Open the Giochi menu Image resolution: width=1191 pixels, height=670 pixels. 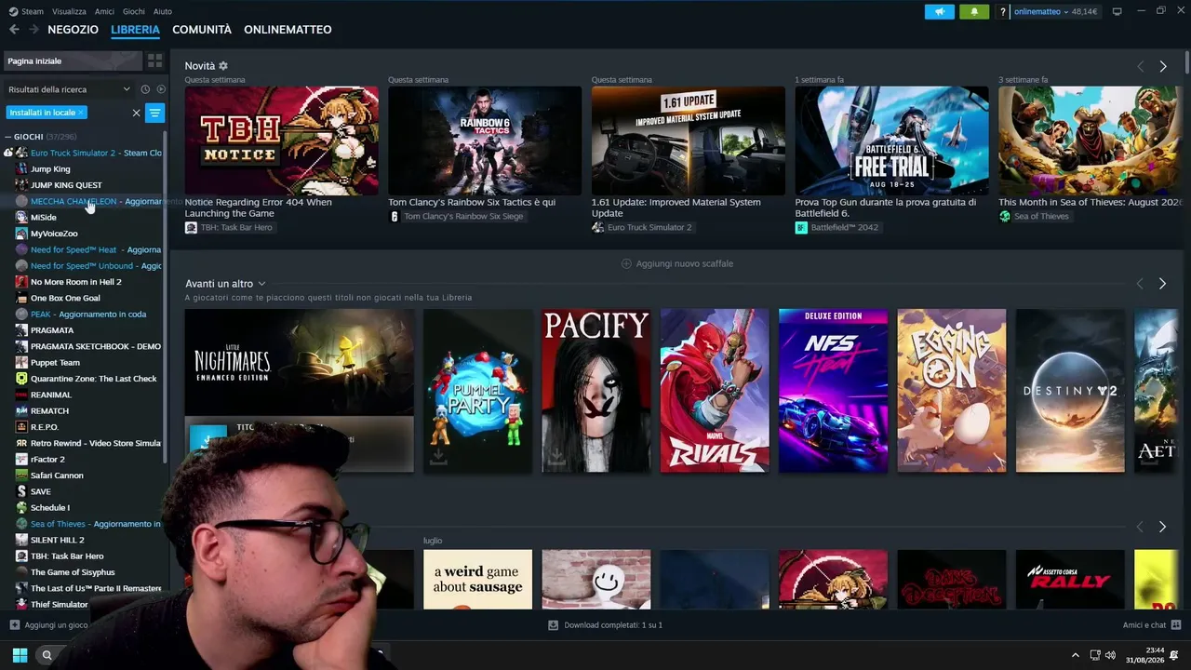134,12
